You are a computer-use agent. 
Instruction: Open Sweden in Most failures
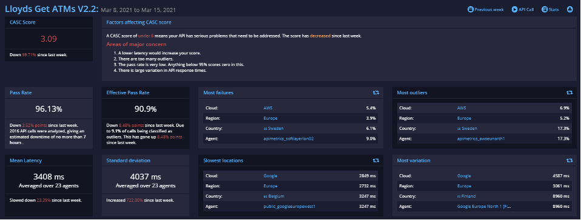point(273,129)
